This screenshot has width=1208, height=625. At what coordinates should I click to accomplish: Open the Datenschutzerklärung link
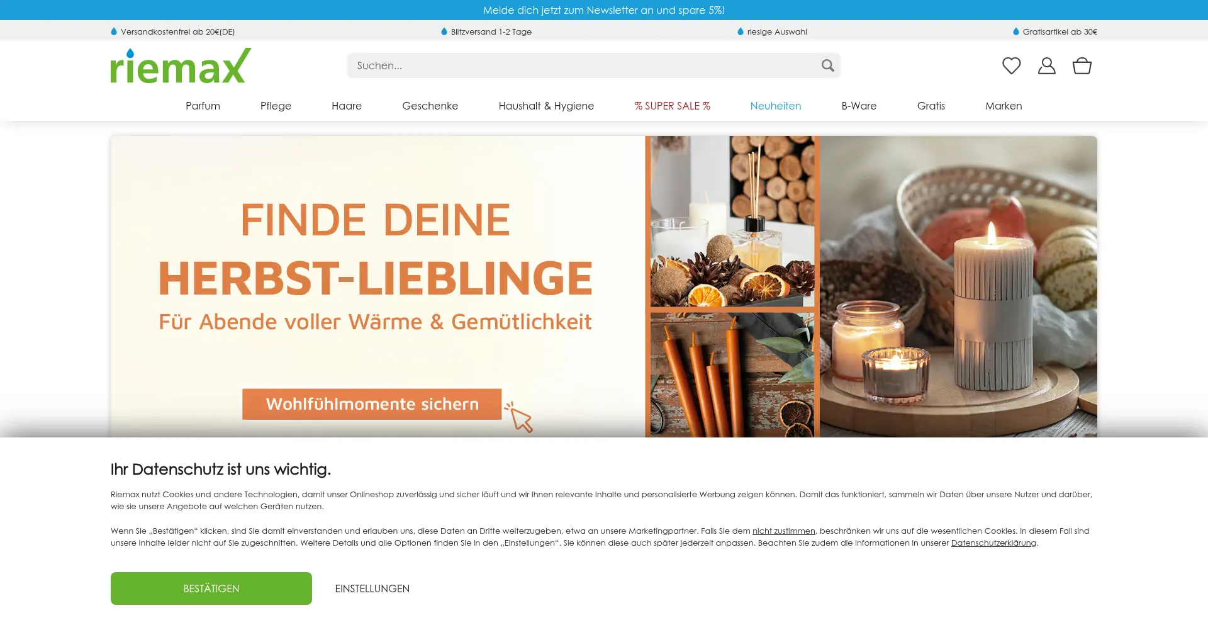[x=993, y=543]
